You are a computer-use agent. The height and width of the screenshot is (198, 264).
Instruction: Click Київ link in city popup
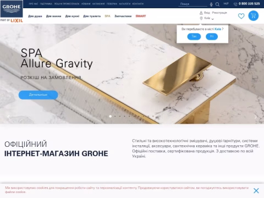[x=218, y=29]
